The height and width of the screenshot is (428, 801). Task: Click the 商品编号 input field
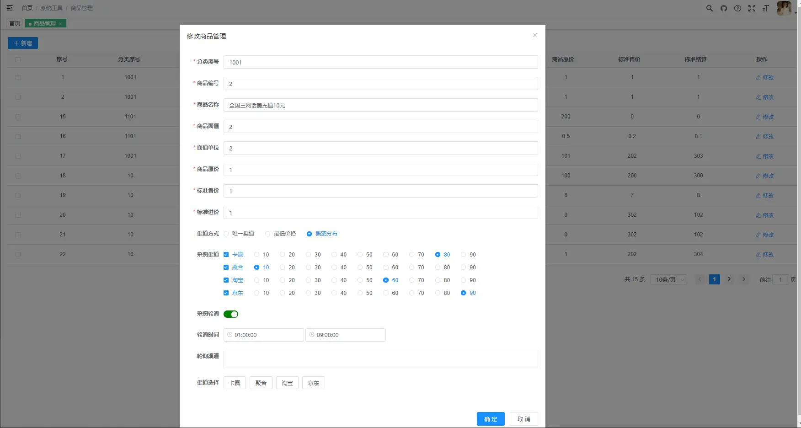point(381,84)
